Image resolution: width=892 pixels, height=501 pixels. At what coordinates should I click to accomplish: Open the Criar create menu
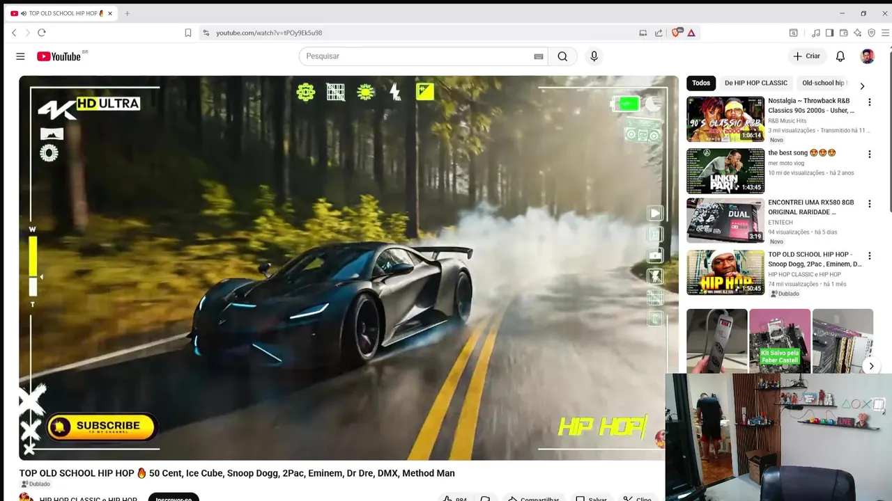point(806,56)
